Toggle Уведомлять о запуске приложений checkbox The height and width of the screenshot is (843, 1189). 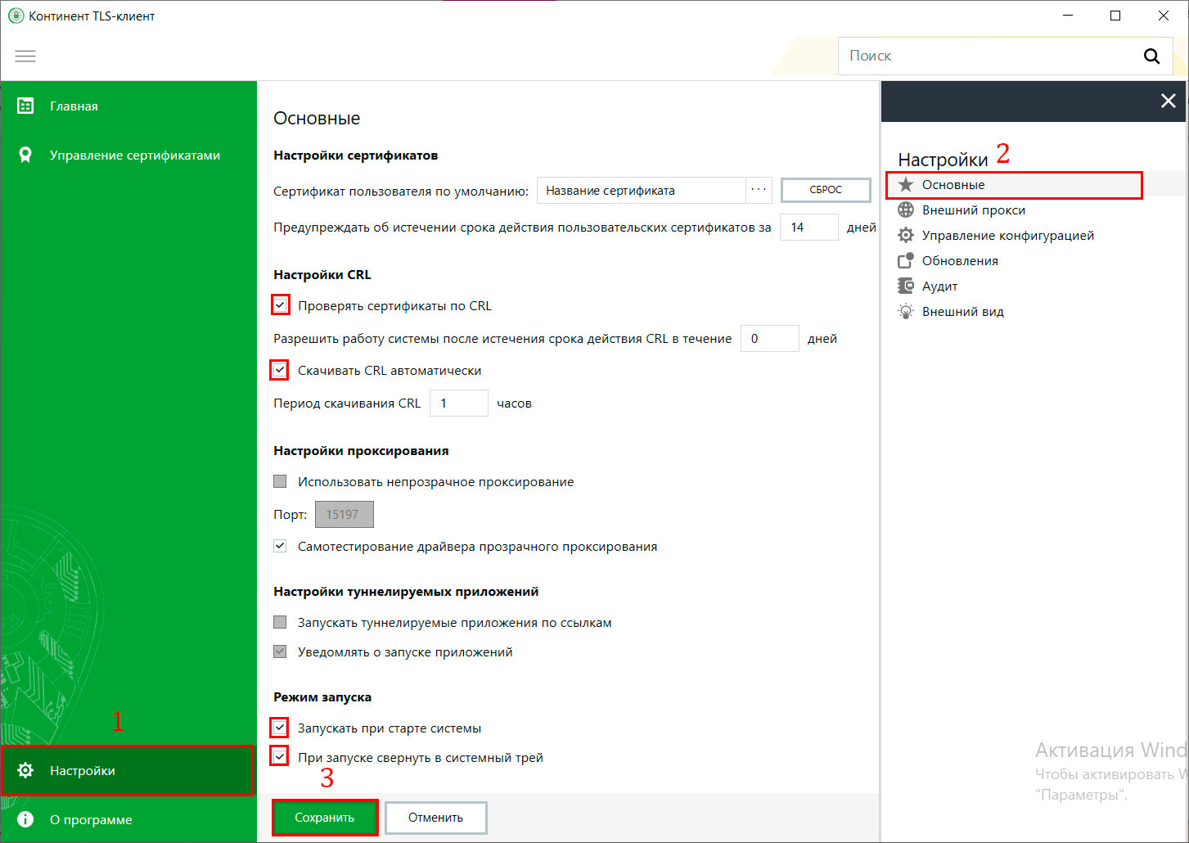[280, 651]
